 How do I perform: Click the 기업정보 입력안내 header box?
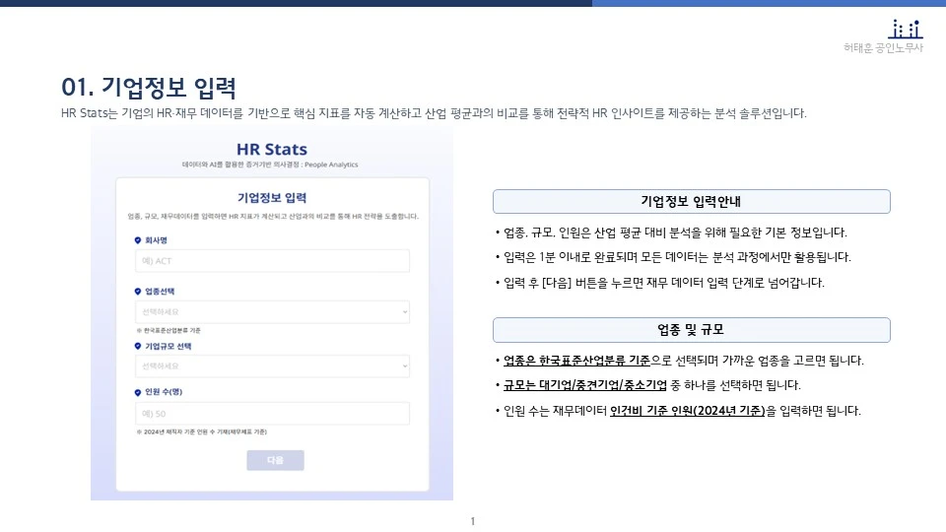click(x=692, y=201)
